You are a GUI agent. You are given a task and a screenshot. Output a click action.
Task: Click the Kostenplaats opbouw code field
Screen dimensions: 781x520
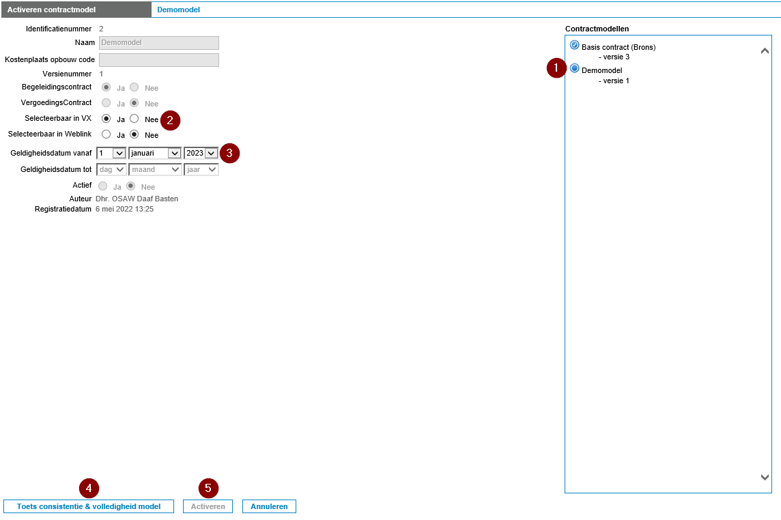click(x=158, y=60)
